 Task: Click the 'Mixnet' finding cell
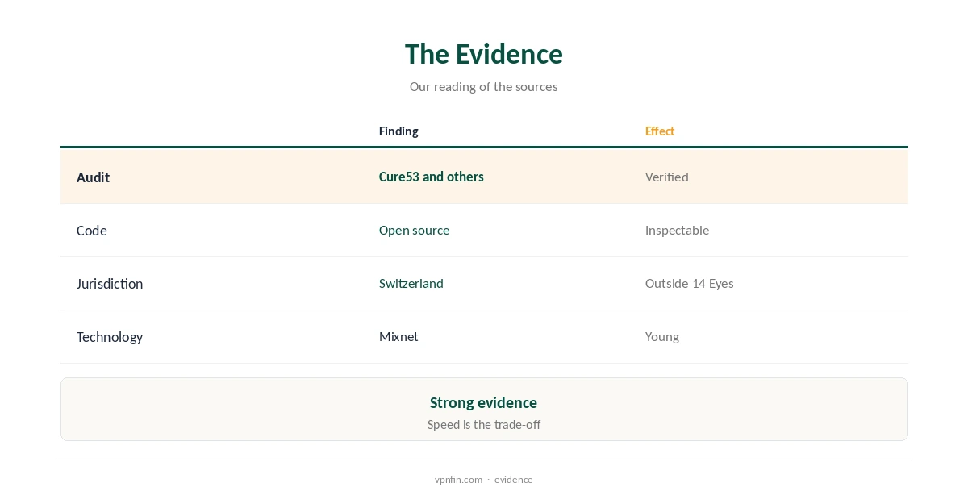(398, 336)
